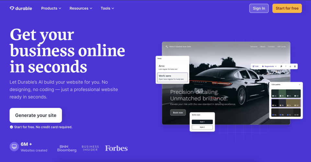The height and width of the screenshot is (162, 311).
Task: Click the move down arrow icon
Action: tap(290, 66)
